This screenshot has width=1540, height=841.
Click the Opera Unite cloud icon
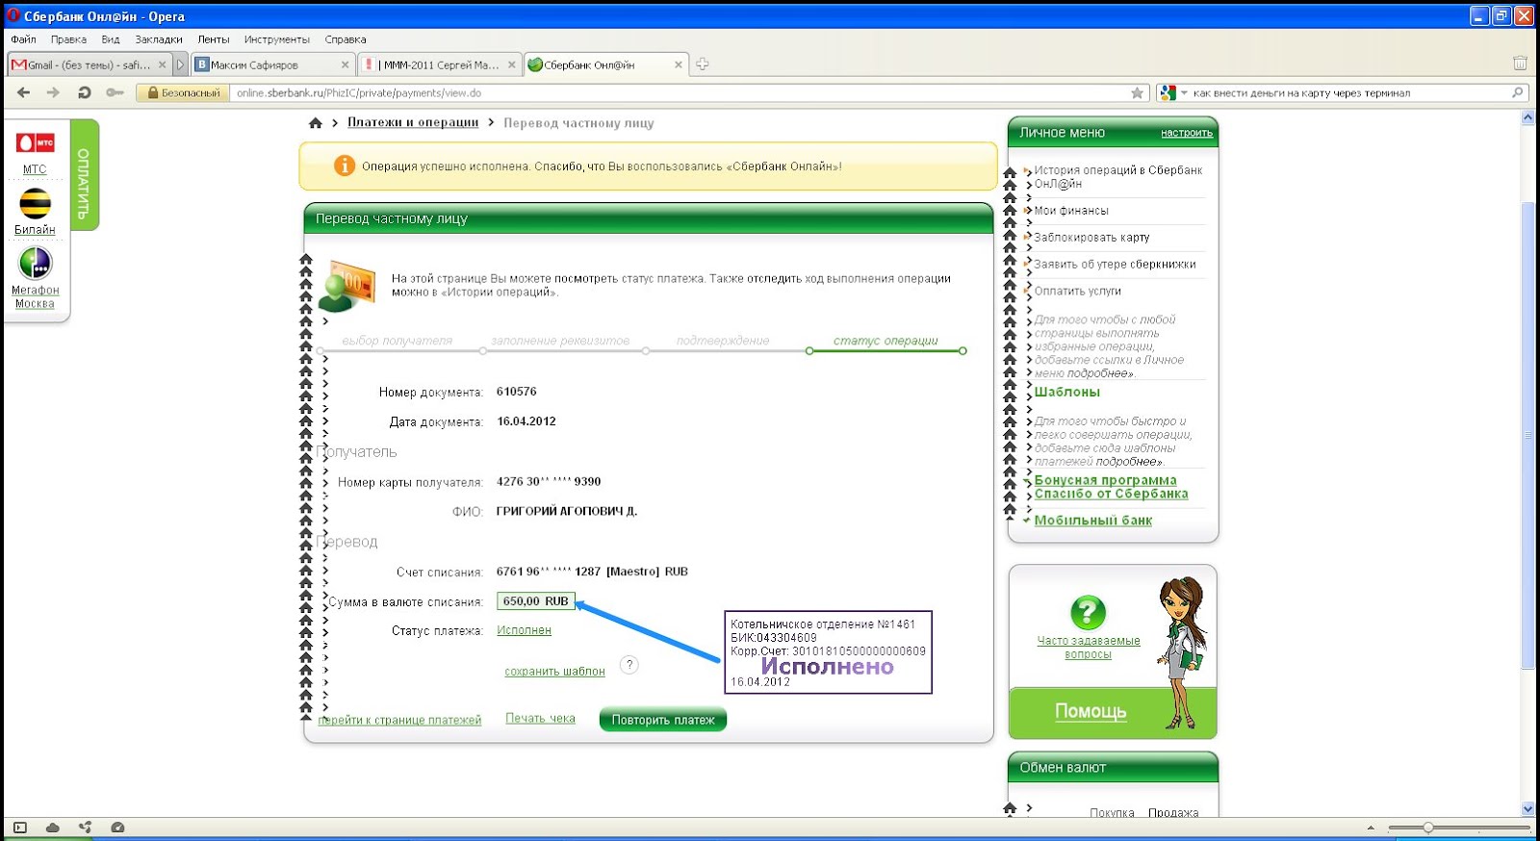pyautogui.click(x=53, y=828)
